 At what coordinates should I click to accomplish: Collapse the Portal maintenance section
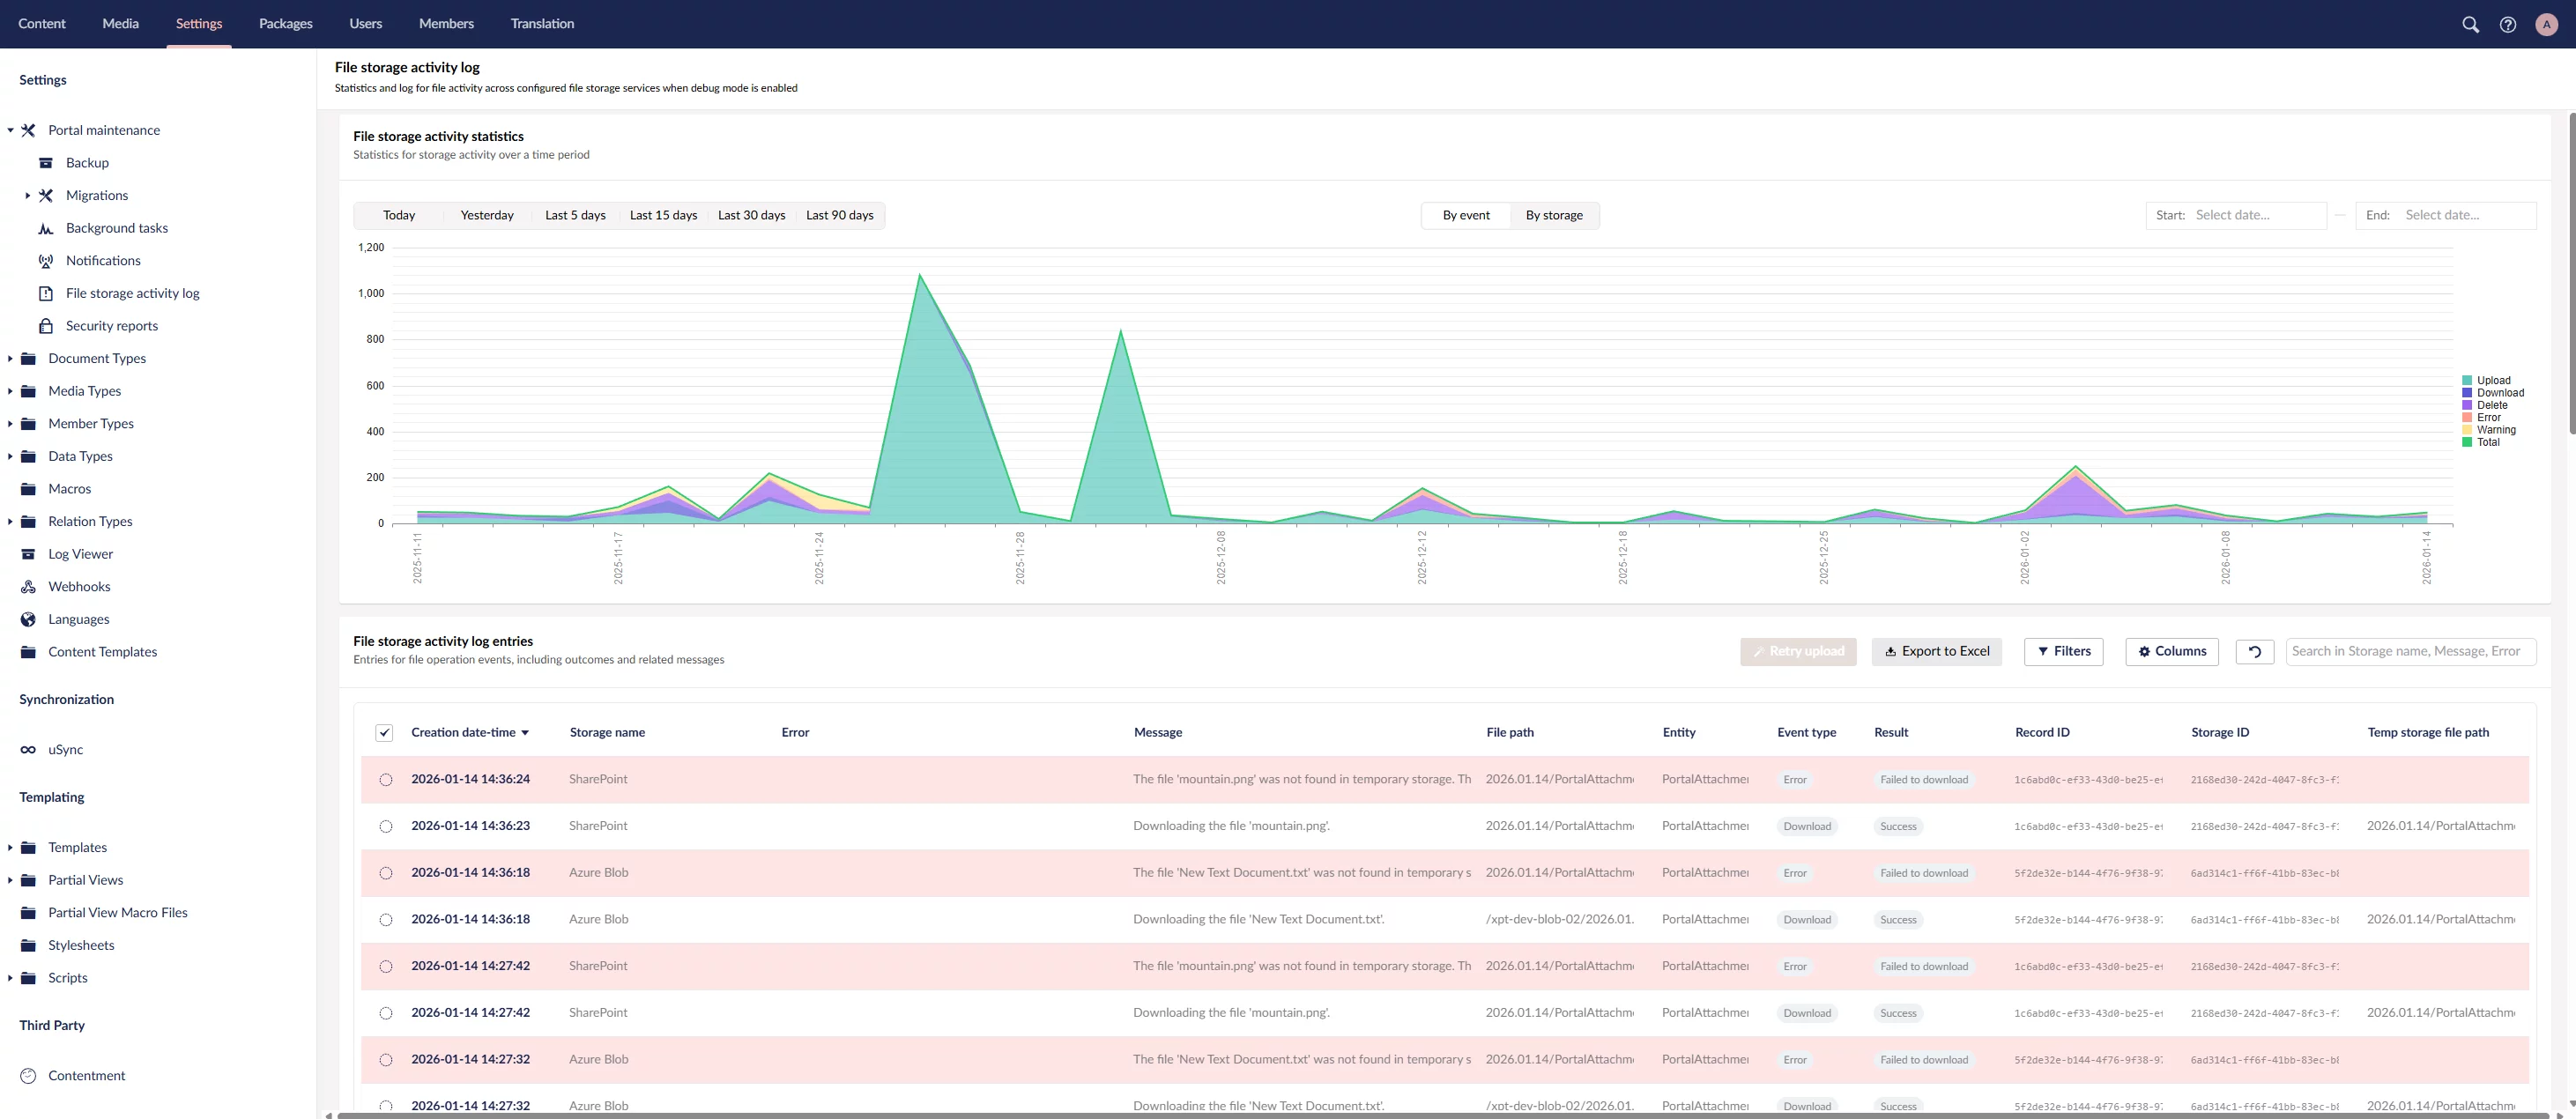pyautogui.click(x=10, y=130)
